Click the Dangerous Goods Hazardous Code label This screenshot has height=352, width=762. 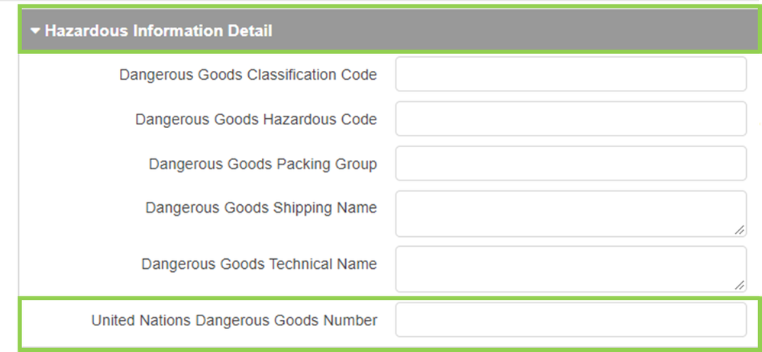coord(256,120)
